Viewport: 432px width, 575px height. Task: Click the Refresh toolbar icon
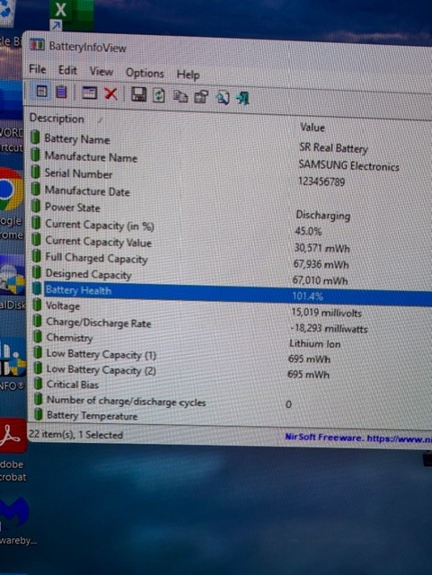[158, 95]
